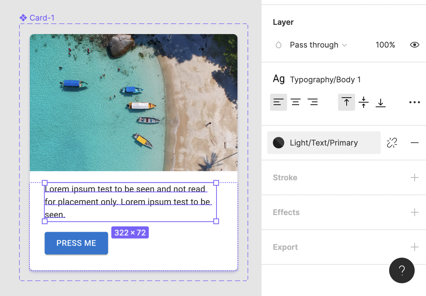Click the 322 × 72 size badge

130,233
